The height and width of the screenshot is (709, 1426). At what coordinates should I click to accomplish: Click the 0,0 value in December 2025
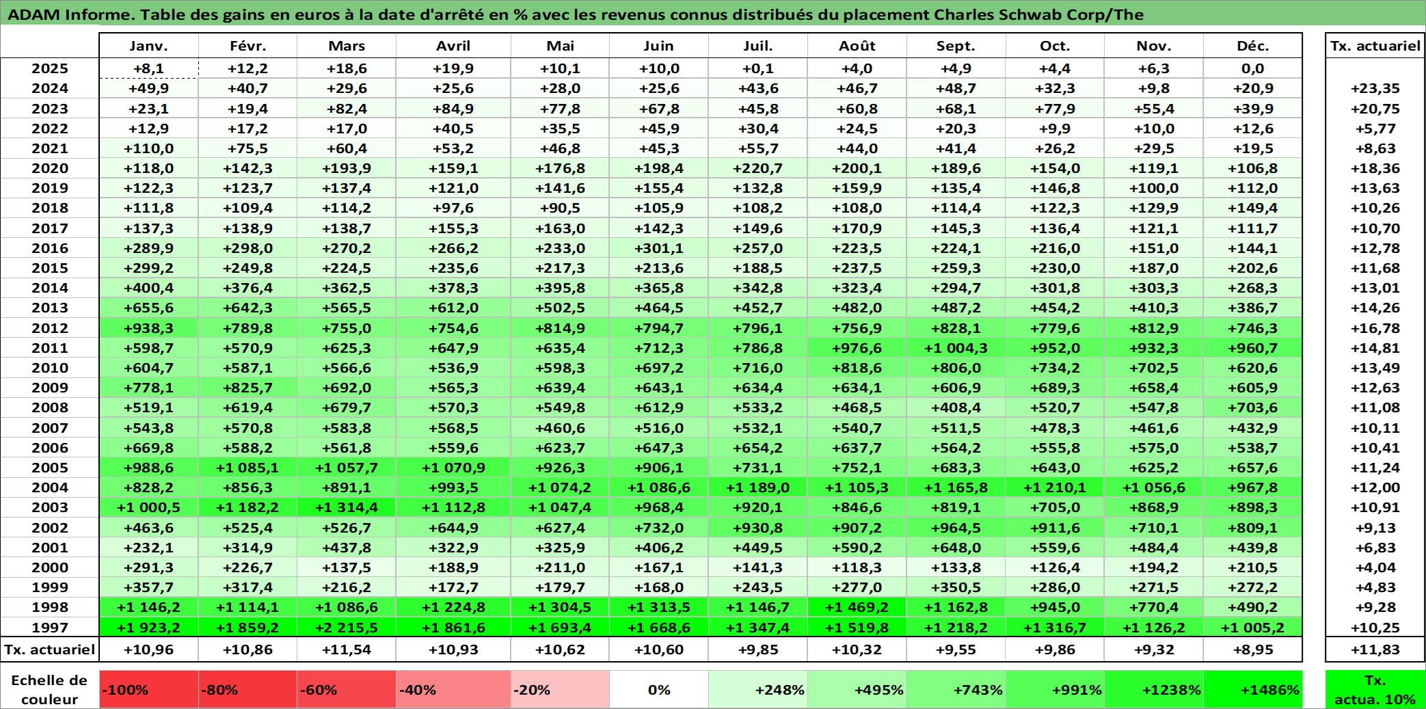coord(1252,68)
